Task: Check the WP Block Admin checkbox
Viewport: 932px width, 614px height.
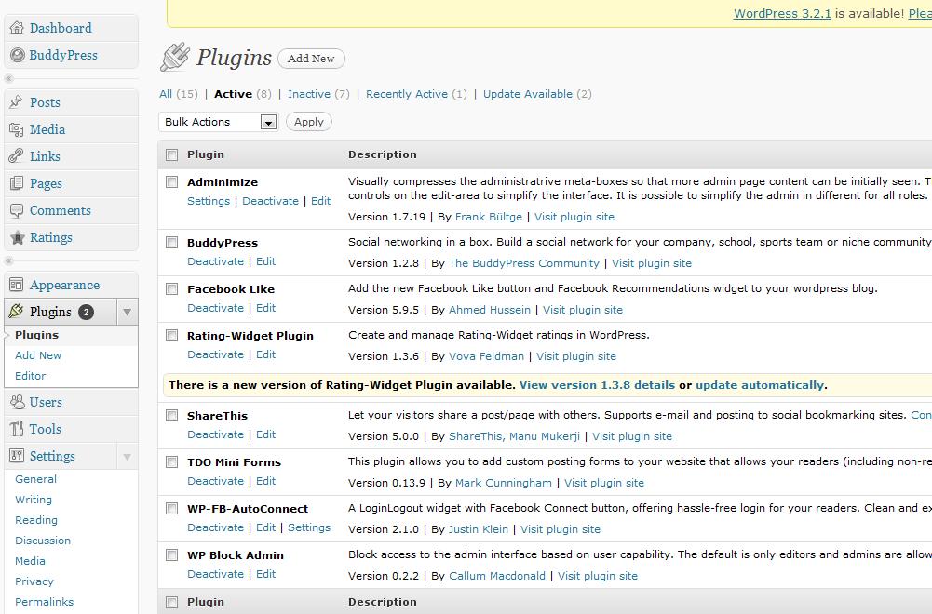Action: pos(171,555)
